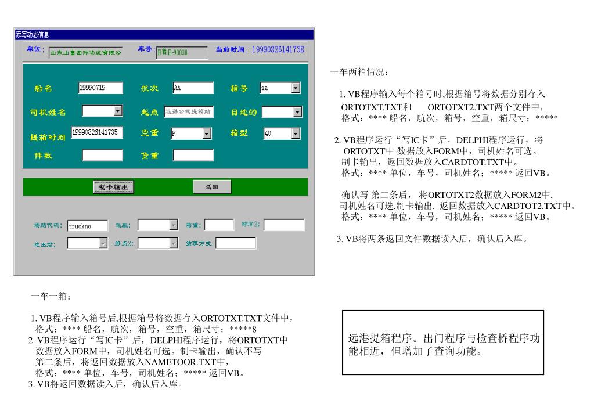Image resolution: width=594 pixels, height=411 pixels.
Task: Click the 航次 field containing AA
Action: [x=193, y=88]
